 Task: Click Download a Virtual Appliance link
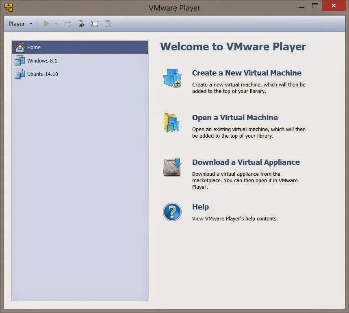click(x=246, y=162)
